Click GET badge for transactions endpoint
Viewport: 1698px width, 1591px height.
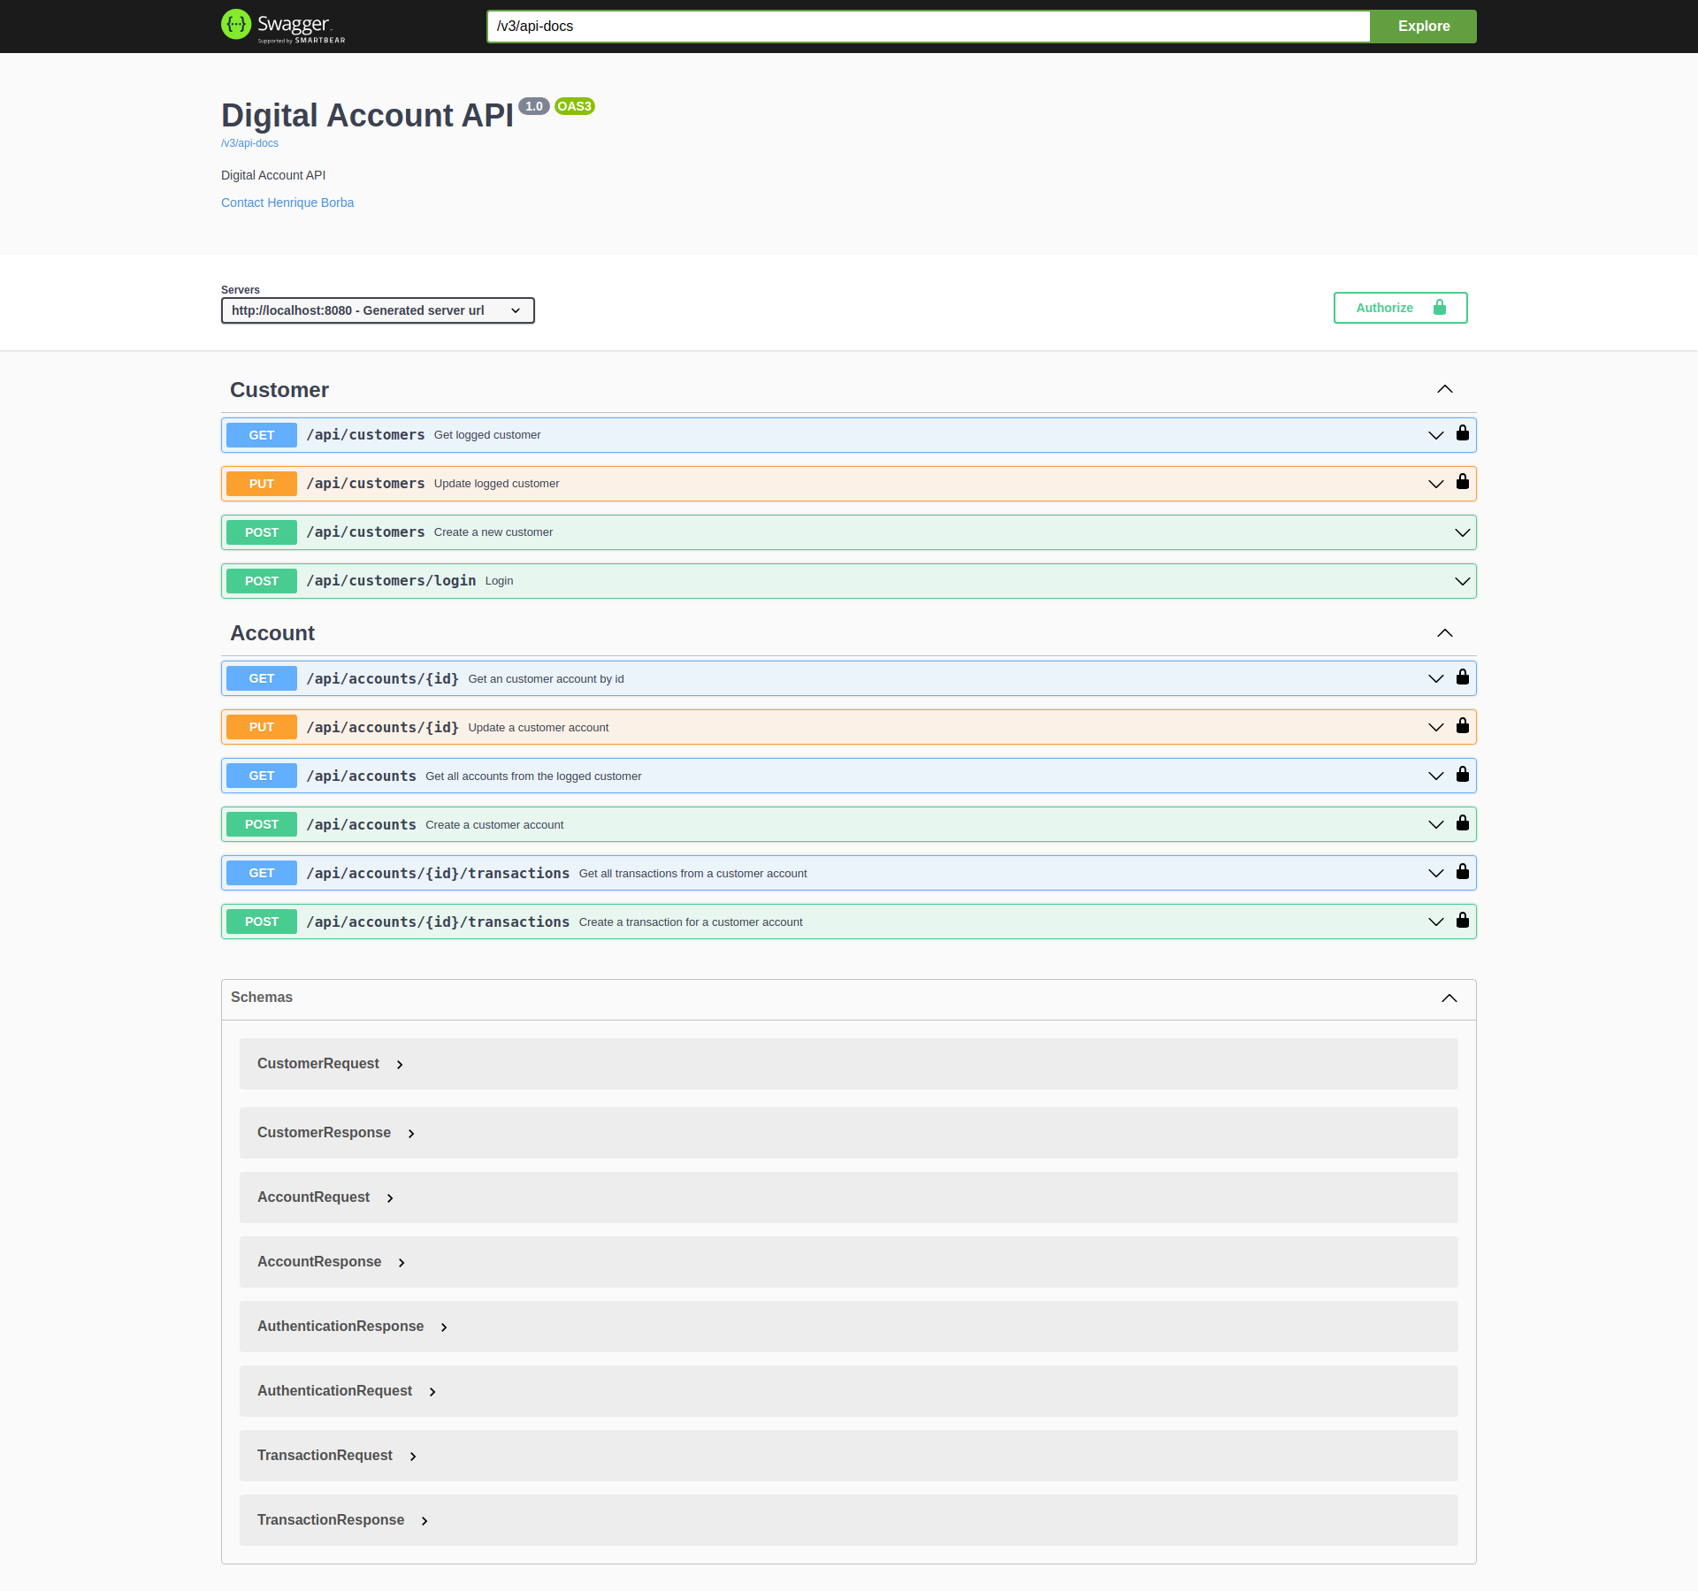pyautogui.click(x=262, y=873)
